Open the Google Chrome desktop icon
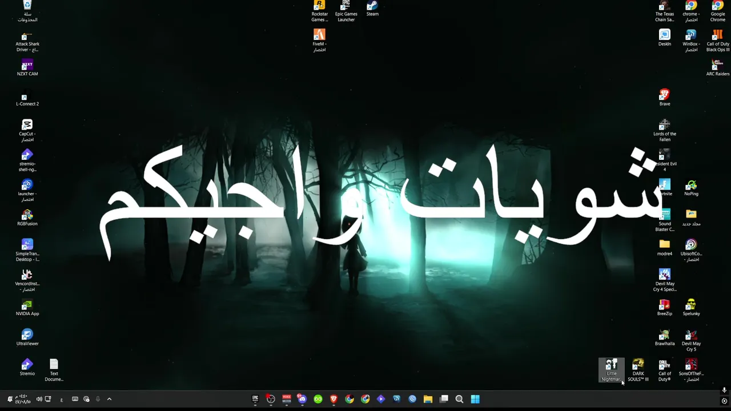The image size is (731, 411). (718, 11)
